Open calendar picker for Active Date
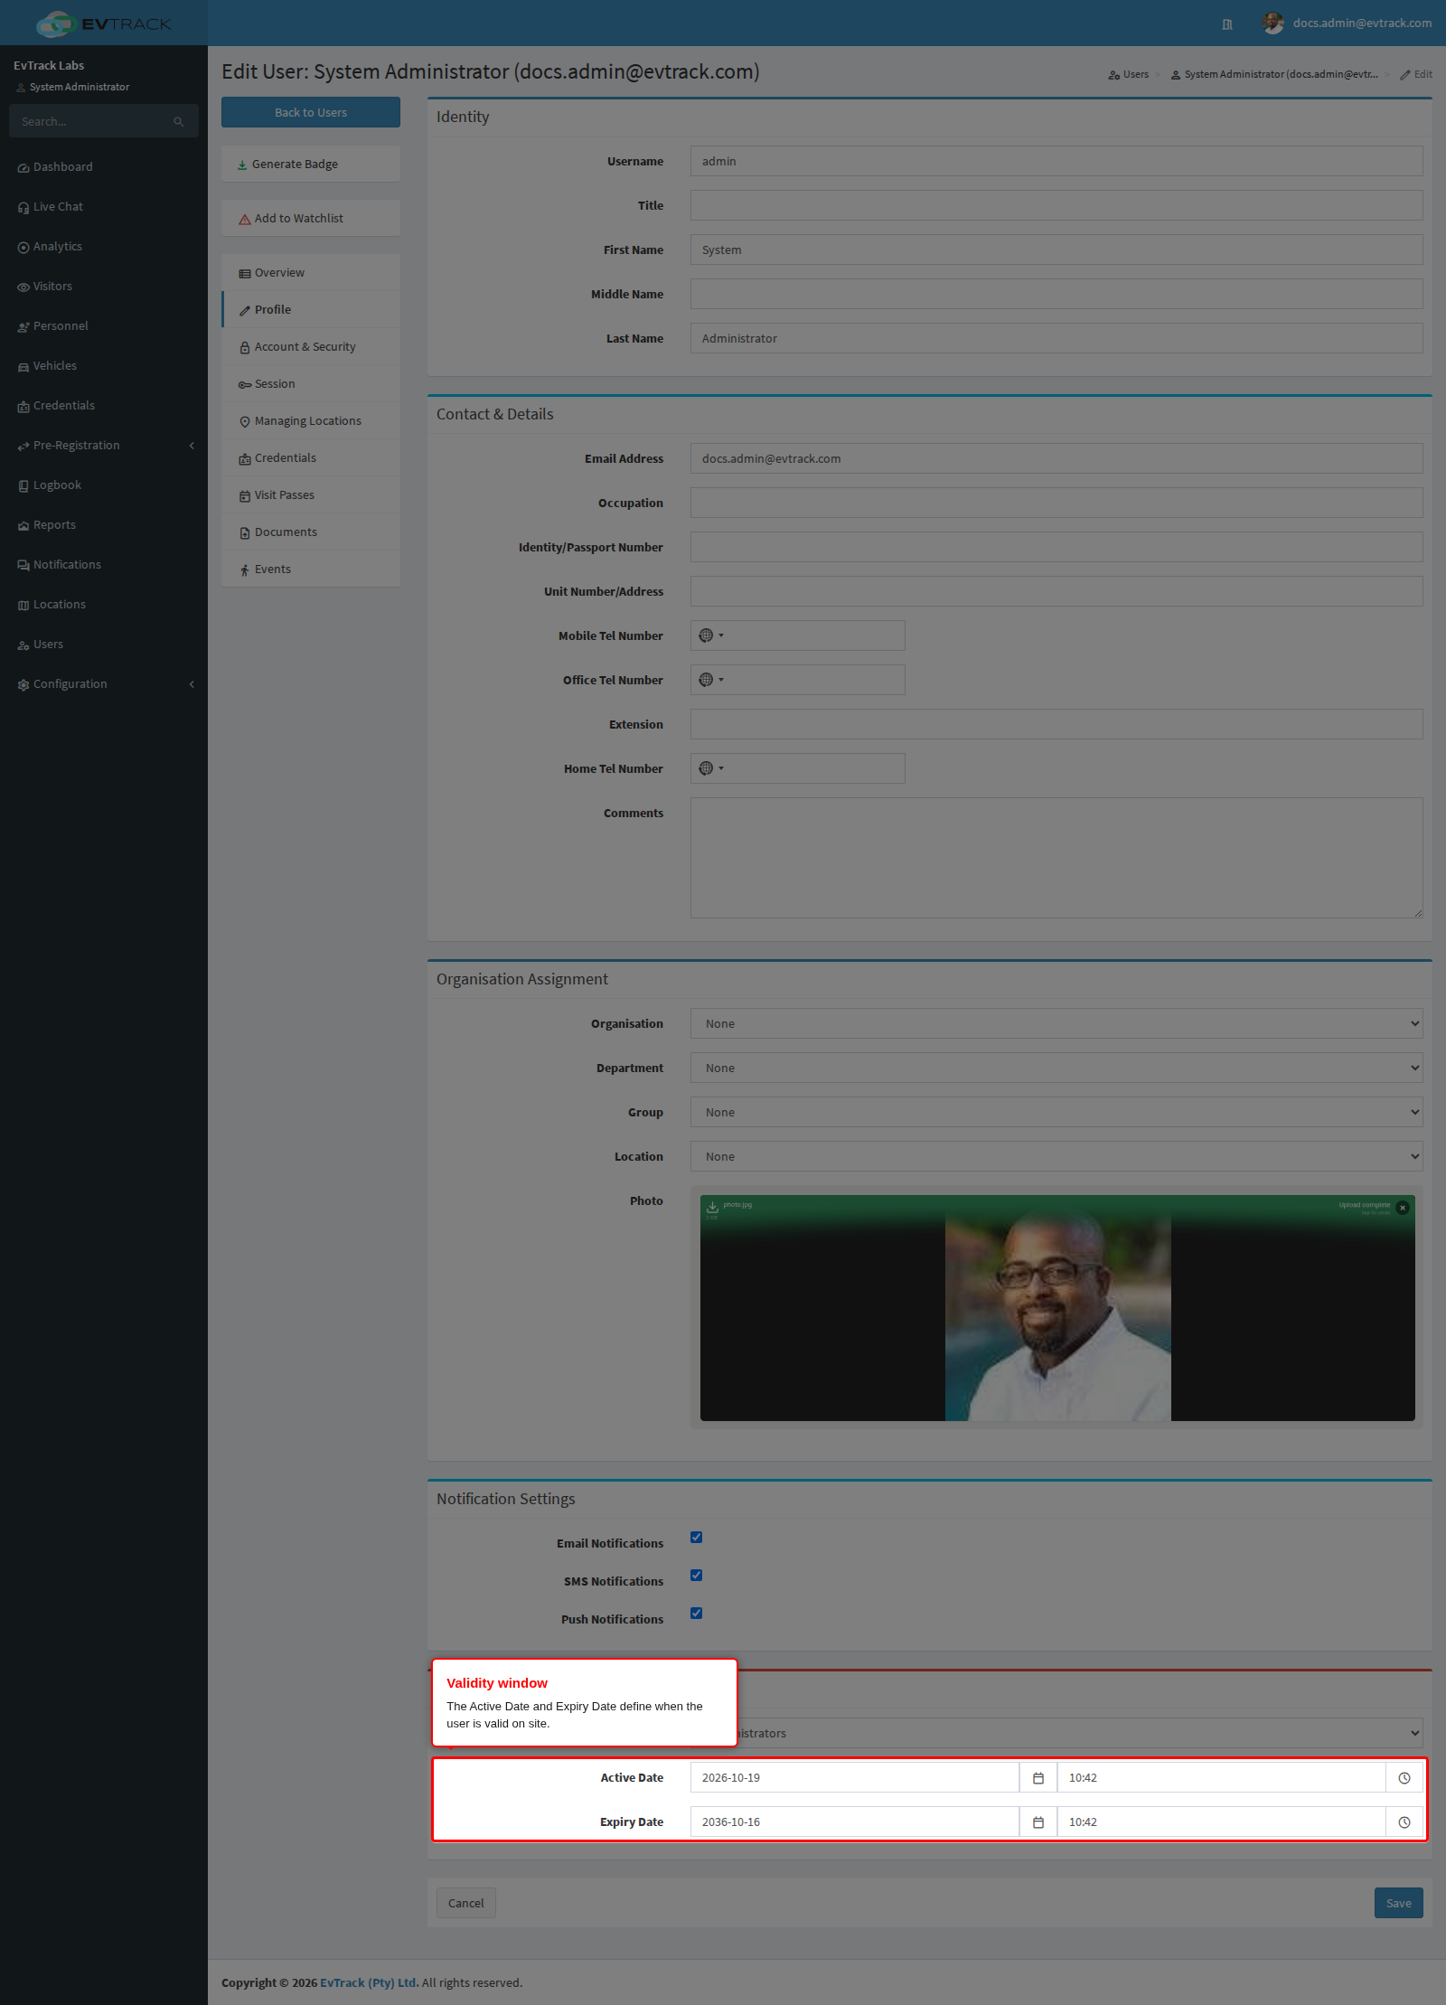Screen dimensions: 1446x2005 click(1038, 1777)
